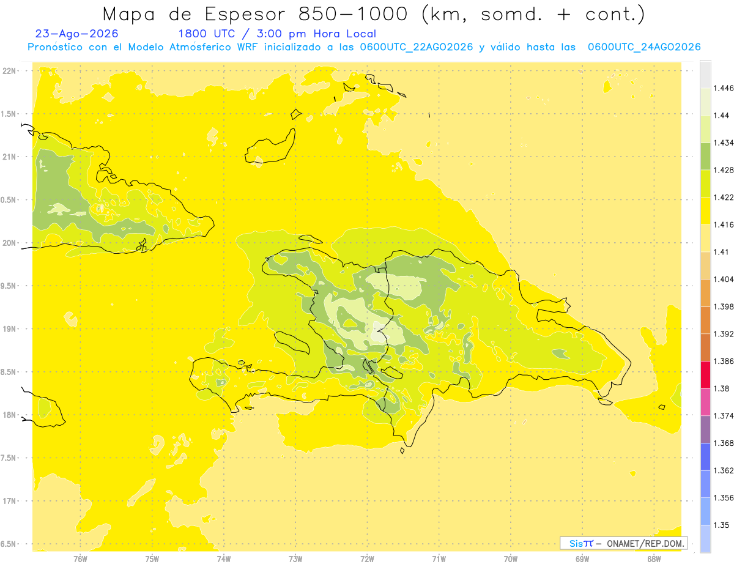This screenshot has width=734, height=567.
Task: Click the pink colorbar segment between 1.374 and 1.38
Action: (705, 402)
